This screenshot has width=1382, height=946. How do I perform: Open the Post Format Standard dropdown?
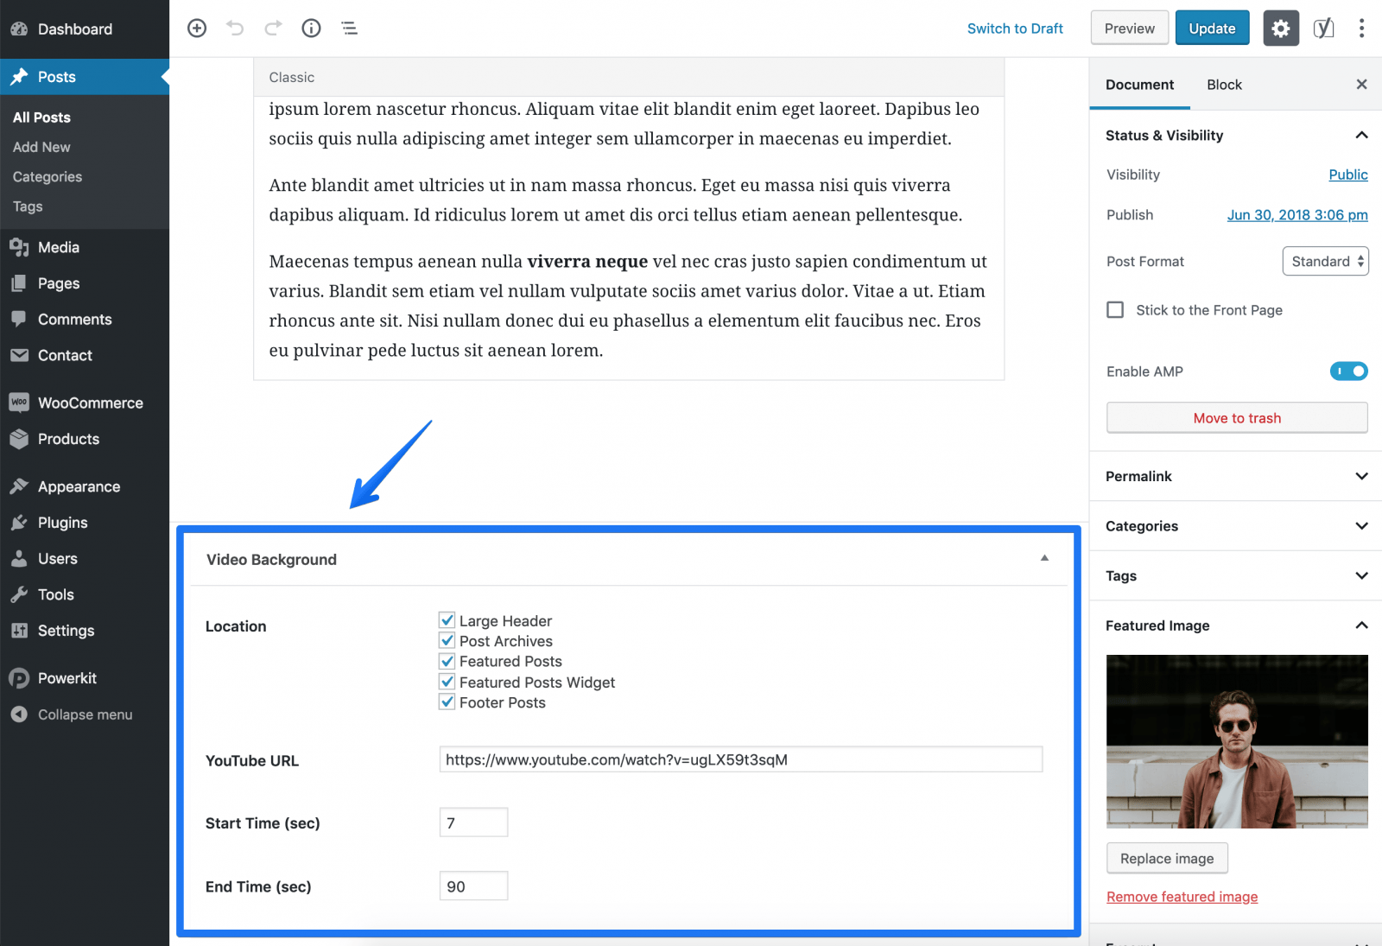(1325, 261)
